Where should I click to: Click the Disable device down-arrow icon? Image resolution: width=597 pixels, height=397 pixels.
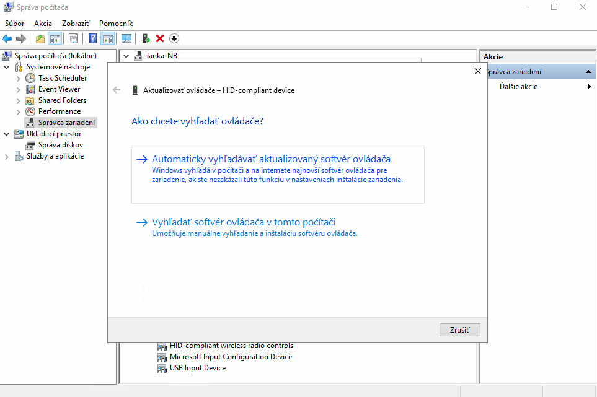click(x=174, y=38)
